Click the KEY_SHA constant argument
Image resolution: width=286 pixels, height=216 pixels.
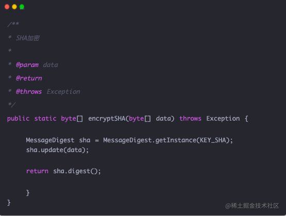(x=213, y=140)
